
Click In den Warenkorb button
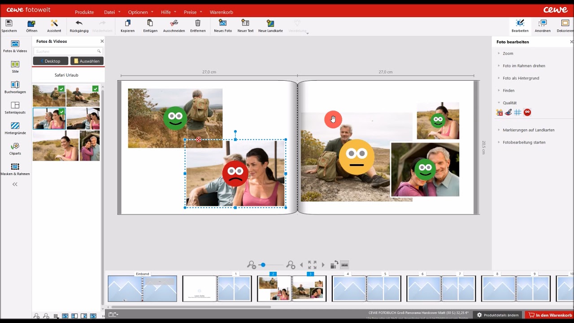coord(549,315)
